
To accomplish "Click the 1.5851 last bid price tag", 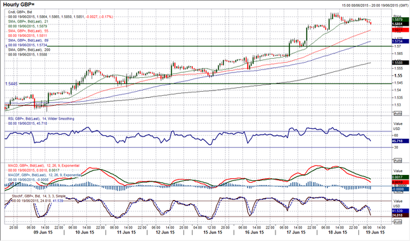I will 400,24.
